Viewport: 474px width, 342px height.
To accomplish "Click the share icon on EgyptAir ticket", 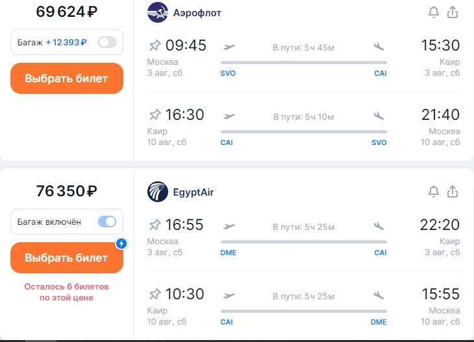I will [x=453, y=192].
